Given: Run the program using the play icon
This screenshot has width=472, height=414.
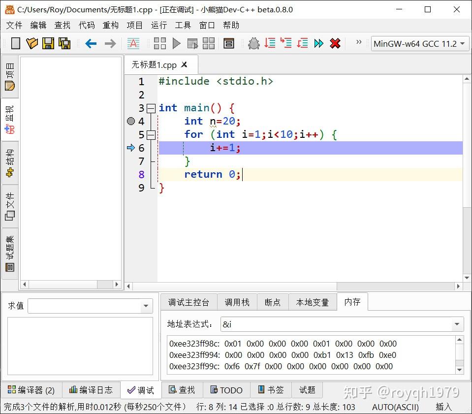Looking at the screenshot, I should (x=176, y=43).
